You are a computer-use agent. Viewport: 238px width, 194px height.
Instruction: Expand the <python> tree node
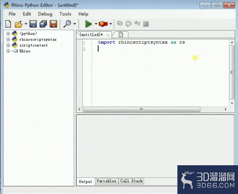coord(8,34)
